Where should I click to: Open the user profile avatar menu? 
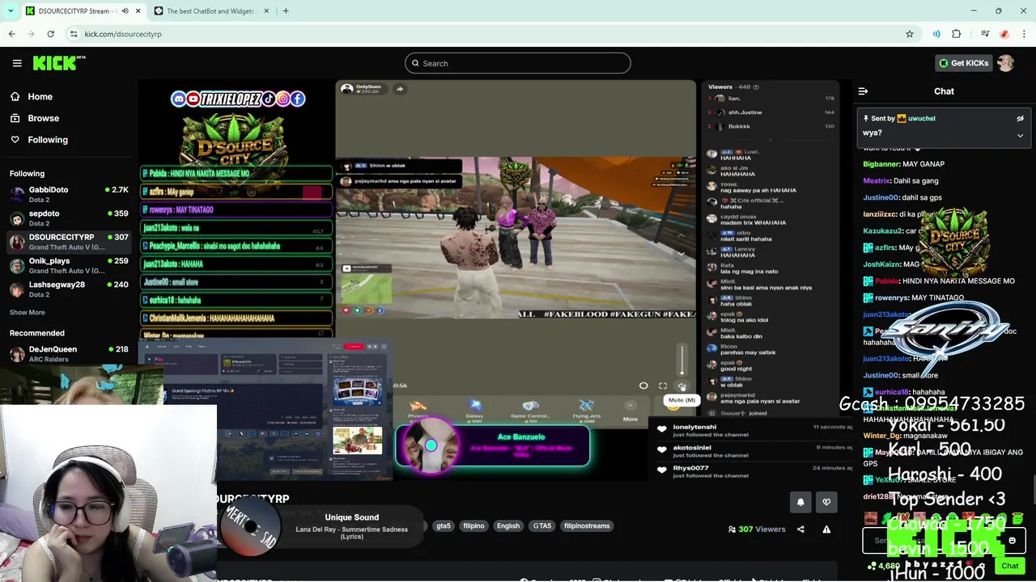click(x=1005, y=63)
